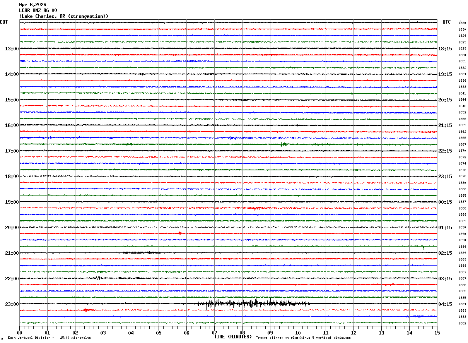Click the TIME (MINUTES) axis title
The width and height of the screenshot is (468, 343).
pos(233,337)
